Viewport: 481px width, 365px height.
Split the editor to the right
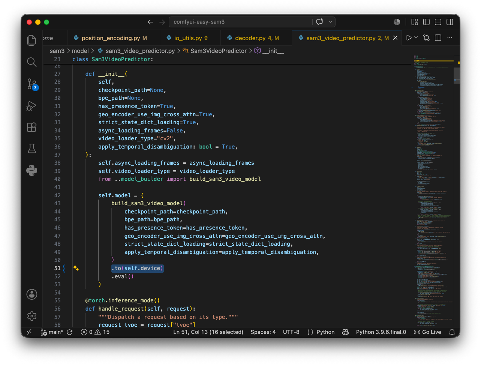click(438, 38)
